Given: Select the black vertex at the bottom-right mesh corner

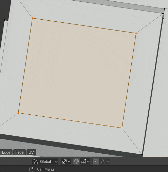Looking at the screenshot, I should pyautogui.click(x=142, y=154).
